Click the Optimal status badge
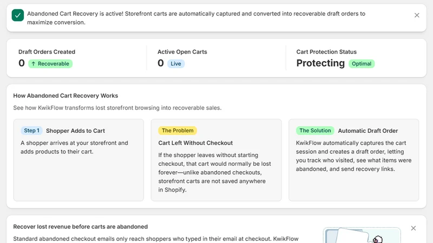This screenshot has height=243, width=433. (362, 64)
